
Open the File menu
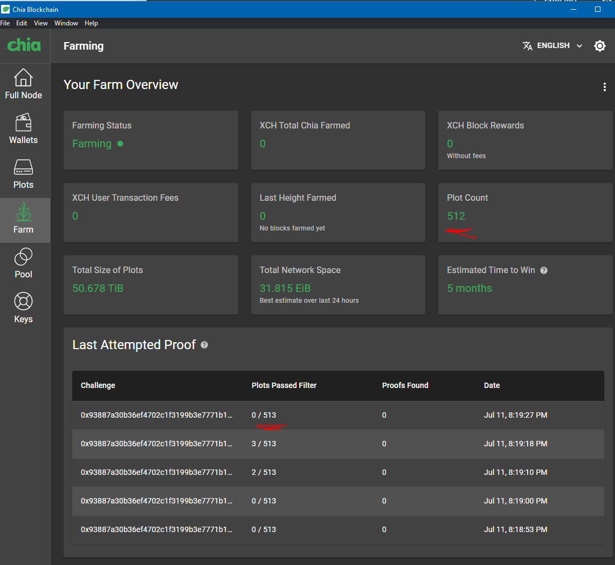click(5, 23)
